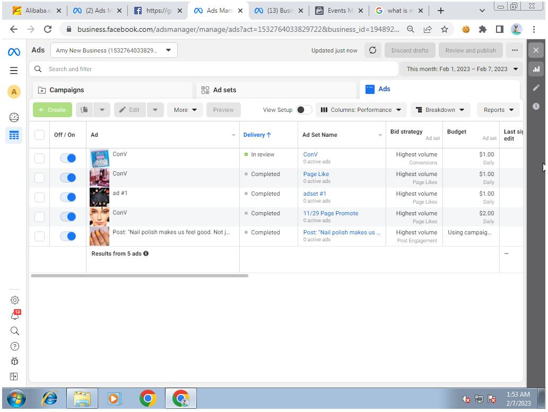Refresh the ads data with refresh icon
The height and width of the screenshot is (412, 548).
[372, 50]
